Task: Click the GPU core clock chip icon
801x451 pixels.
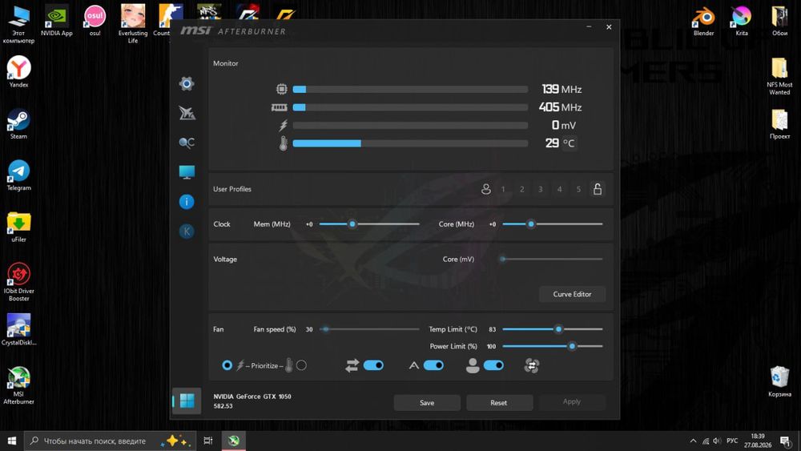Action: [x=281, y=90]
